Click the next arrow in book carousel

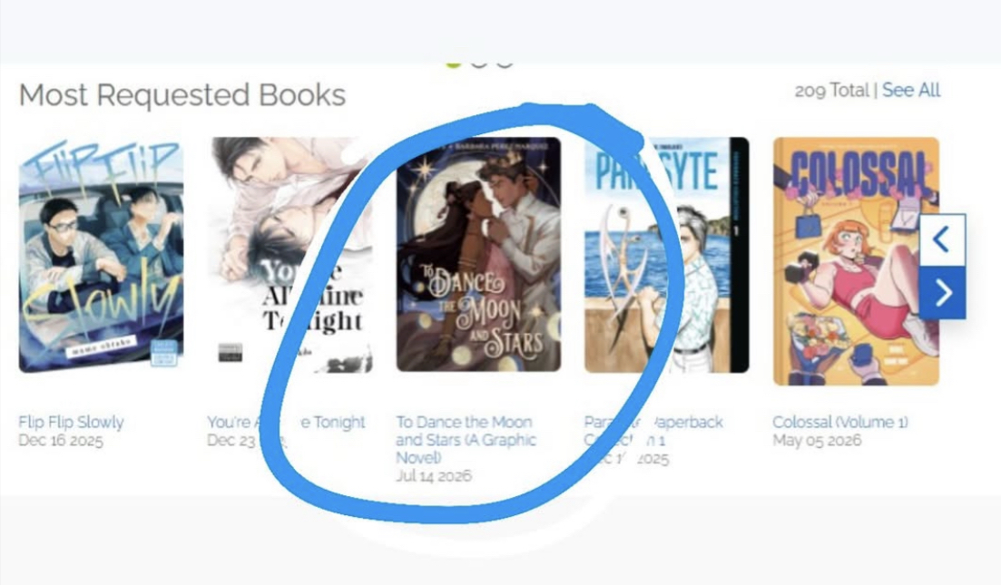point(942,293)
